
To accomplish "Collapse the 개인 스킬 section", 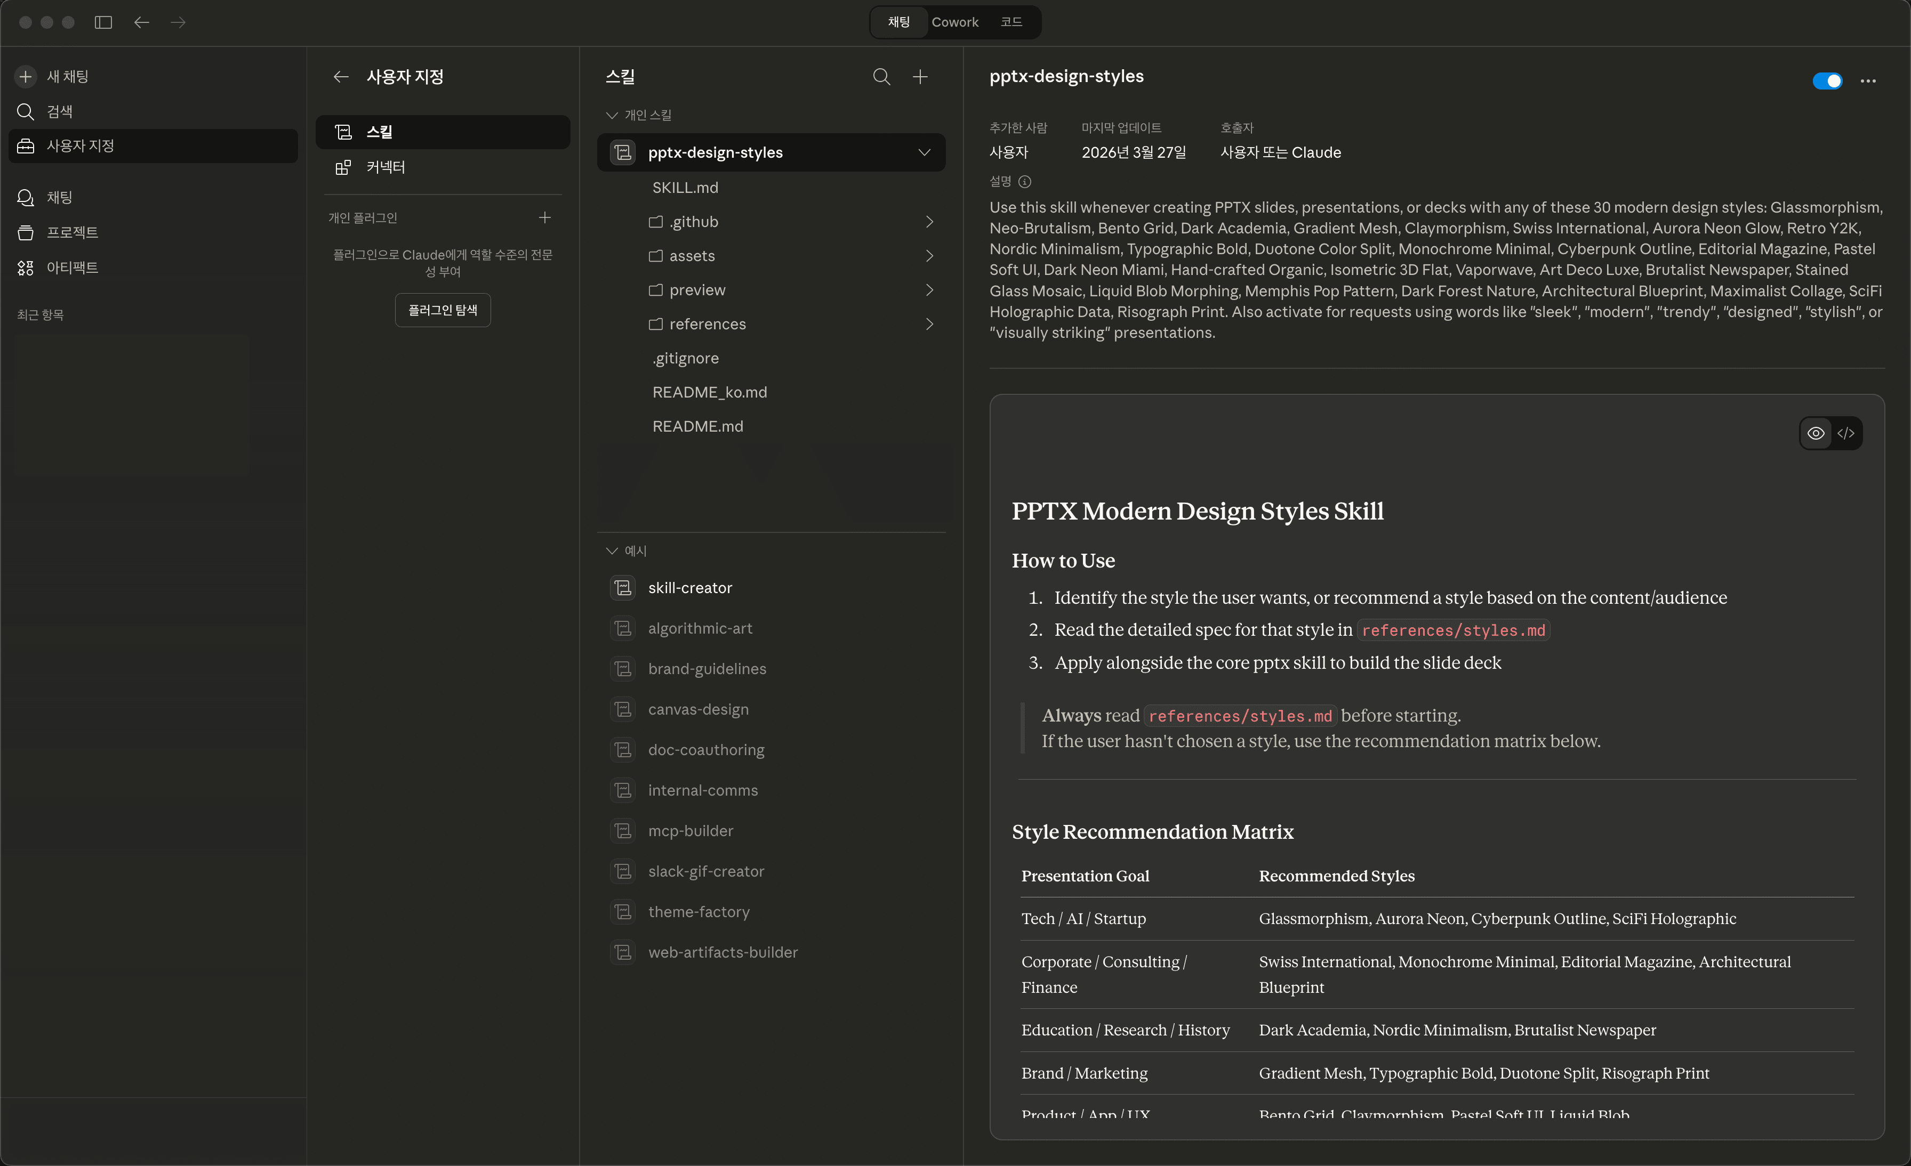I will [612, 116].
